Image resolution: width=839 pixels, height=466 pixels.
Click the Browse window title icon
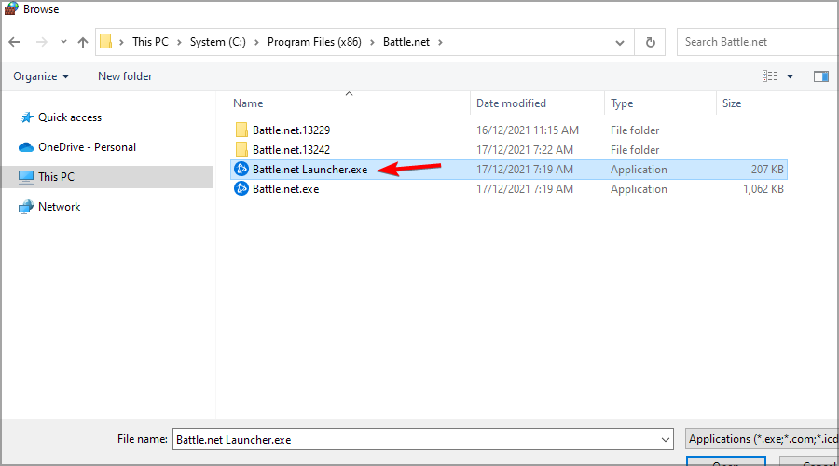(x=11, y=8)
